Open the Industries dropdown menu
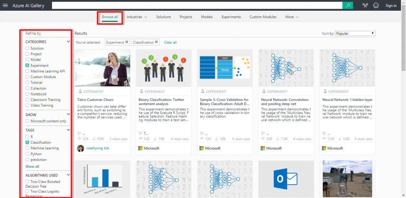This screenshot has width=406, height=198. pos(137,17)
